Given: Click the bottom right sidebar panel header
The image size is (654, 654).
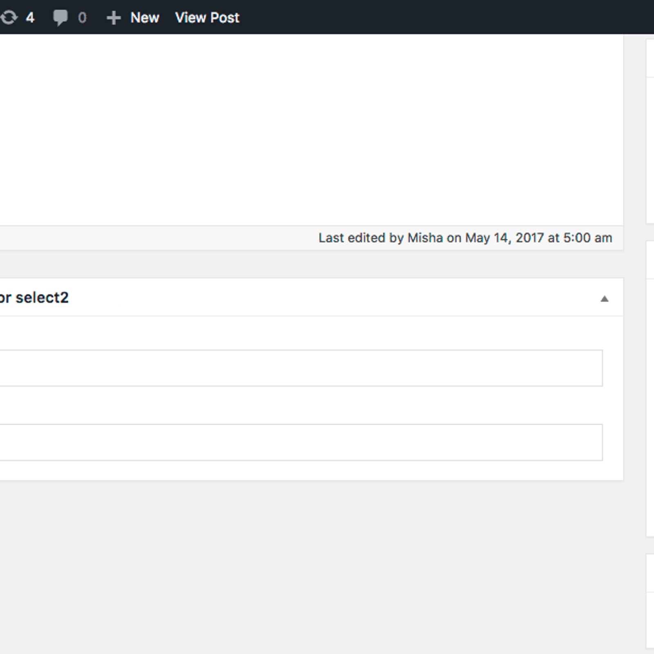Looking at the screenshot, I should point(650,573).
